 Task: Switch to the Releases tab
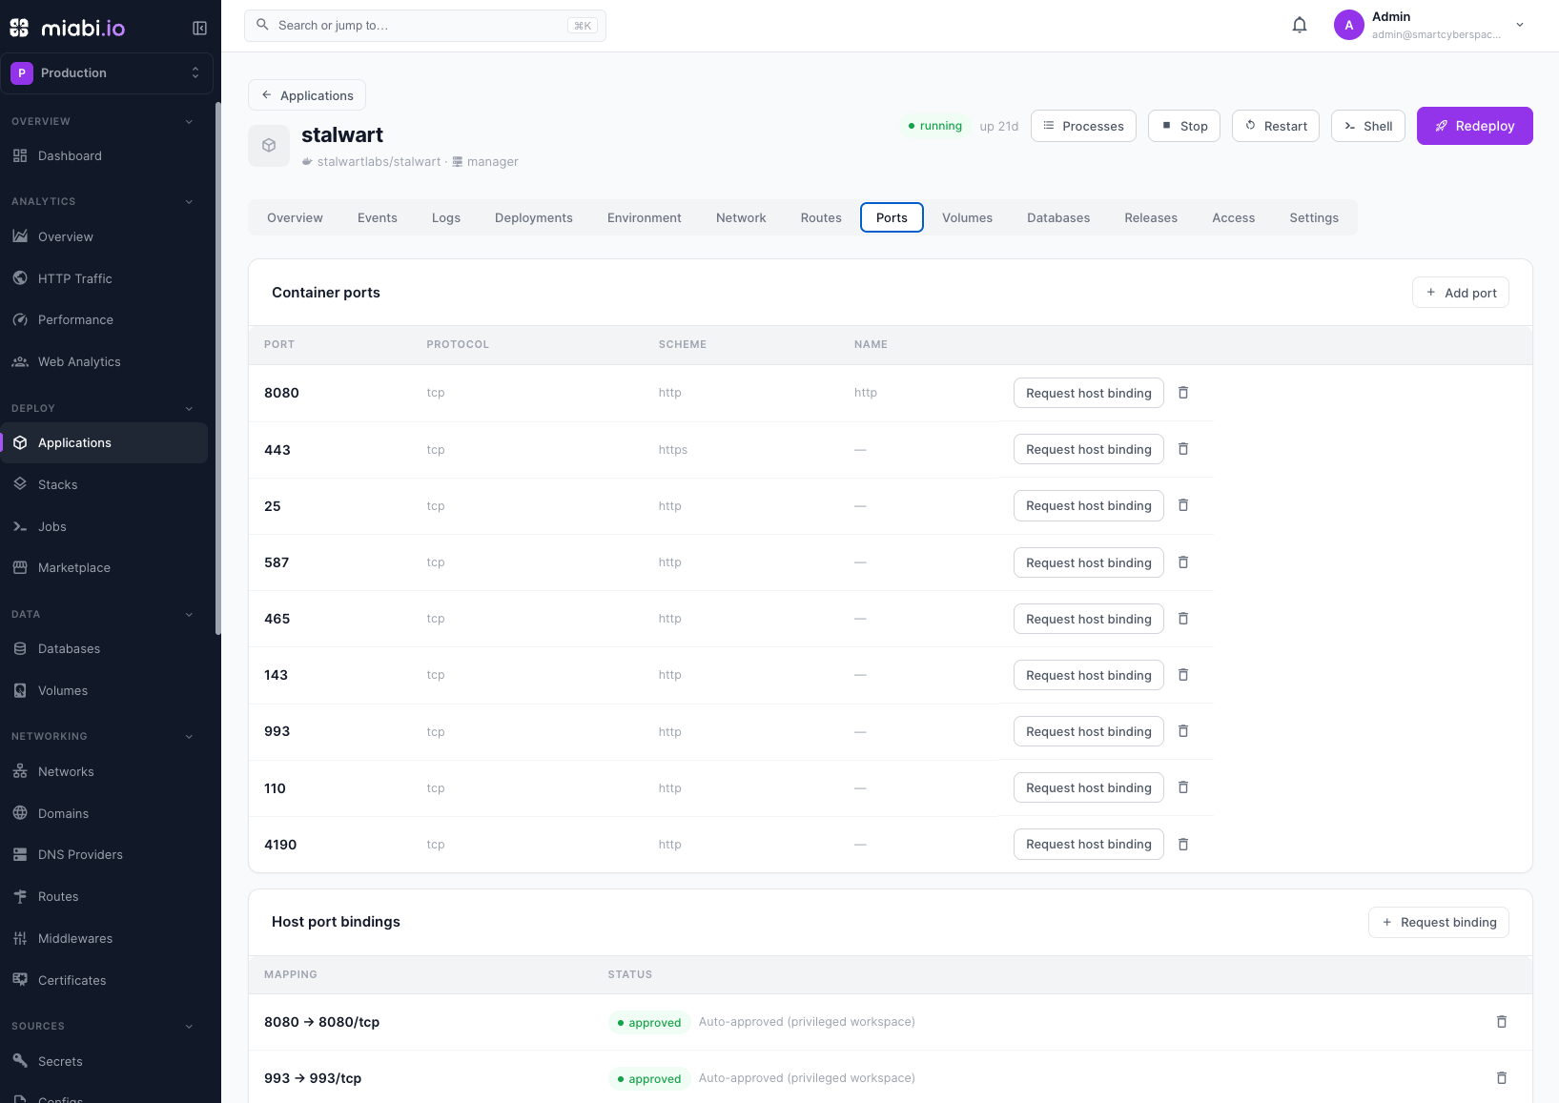click(1151, 218)
